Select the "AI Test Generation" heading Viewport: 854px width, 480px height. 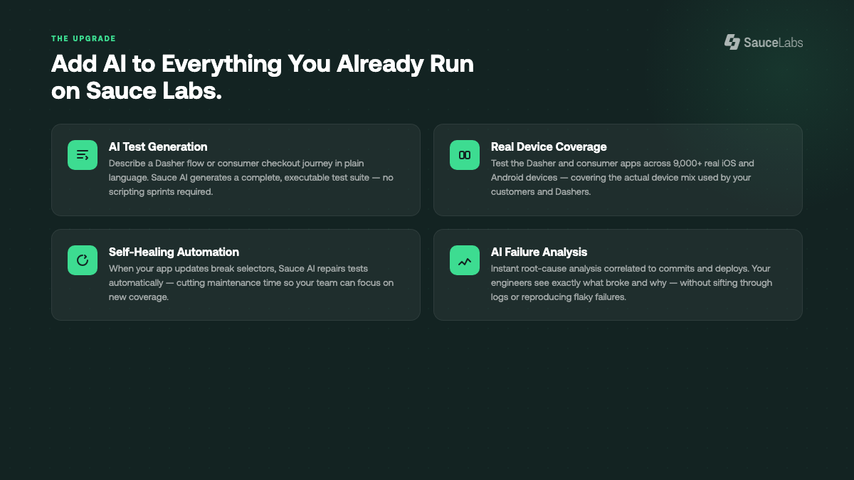[158, 146]
